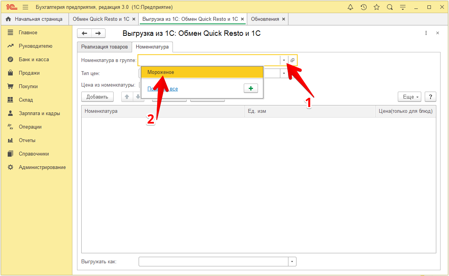Click the Ед. изм column header

(x=310, y=111)
